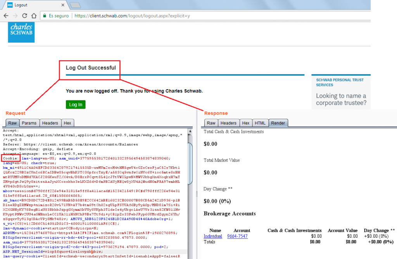This screenshot has height=259, width=397.
Task: Switch to the Request Params tab
Action: (29, 123)
